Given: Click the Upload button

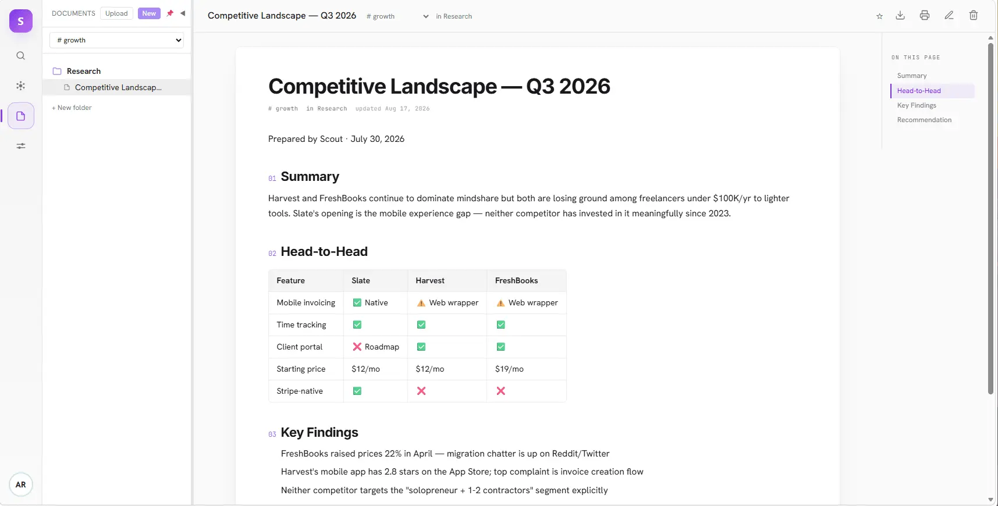Looking at the screenshot, I should pyautogui.click(x=116, y=13).
